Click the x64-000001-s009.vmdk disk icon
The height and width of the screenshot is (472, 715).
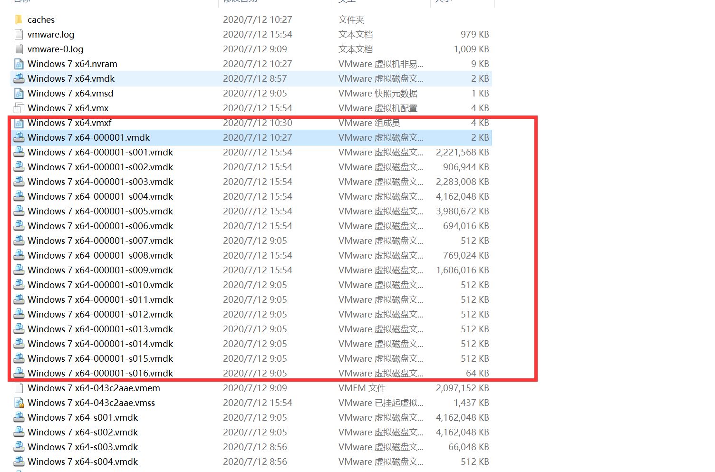[19, 270]
